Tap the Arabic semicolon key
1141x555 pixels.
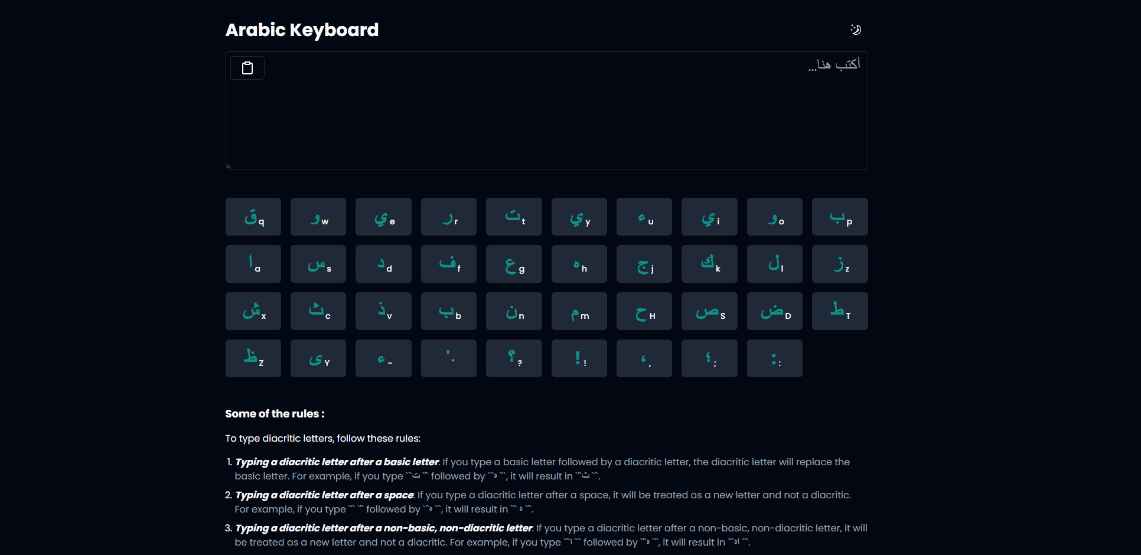[709, 358]
